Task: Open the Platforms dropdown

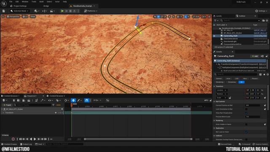Action: pos(91,11)
